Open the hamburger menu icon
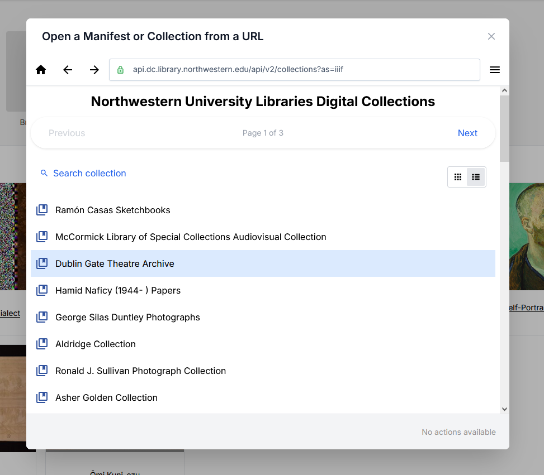This screenshot has height=475, width=544. pyautogui.click(x=494, y=70)
